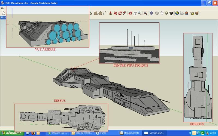
Task: Click the 'CENTRE STRATEGIQUE' red caption
Action: (131, 66)
